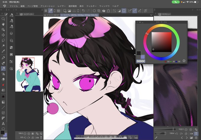This screenshot has width=201, height=140.
Task: Select the Fill bucket tool
Action: (3, 97)
